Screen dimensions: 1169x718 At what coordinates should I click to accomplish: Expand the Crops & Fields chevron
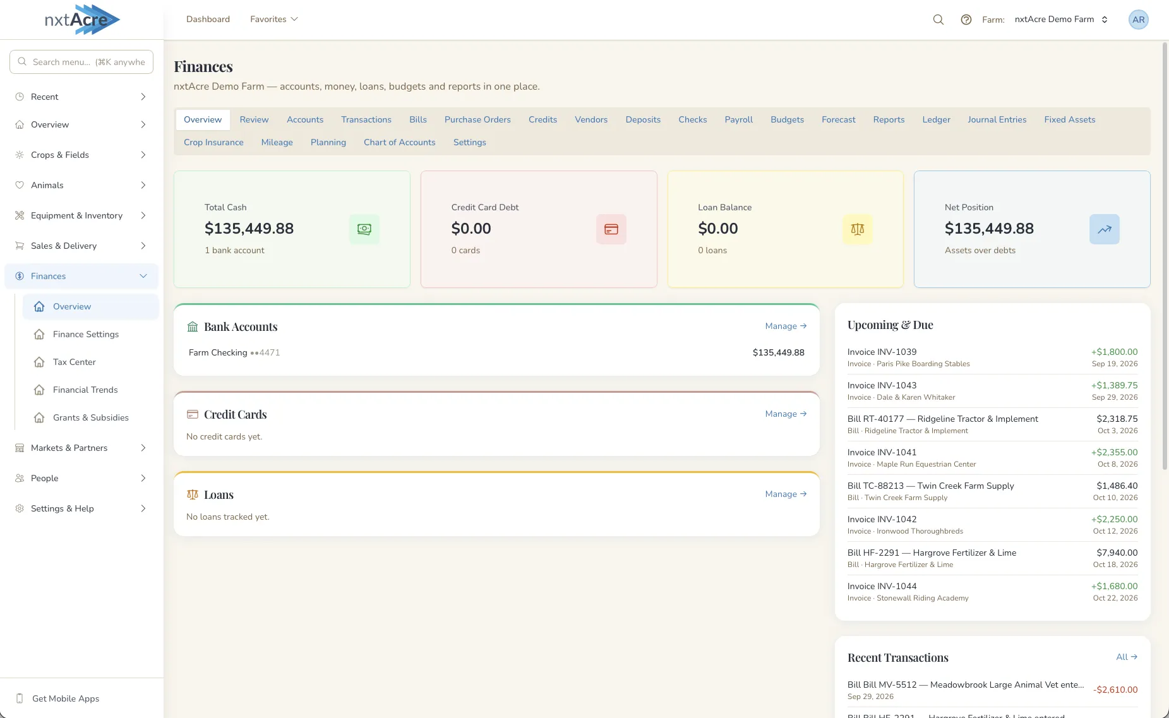point(143,155)
